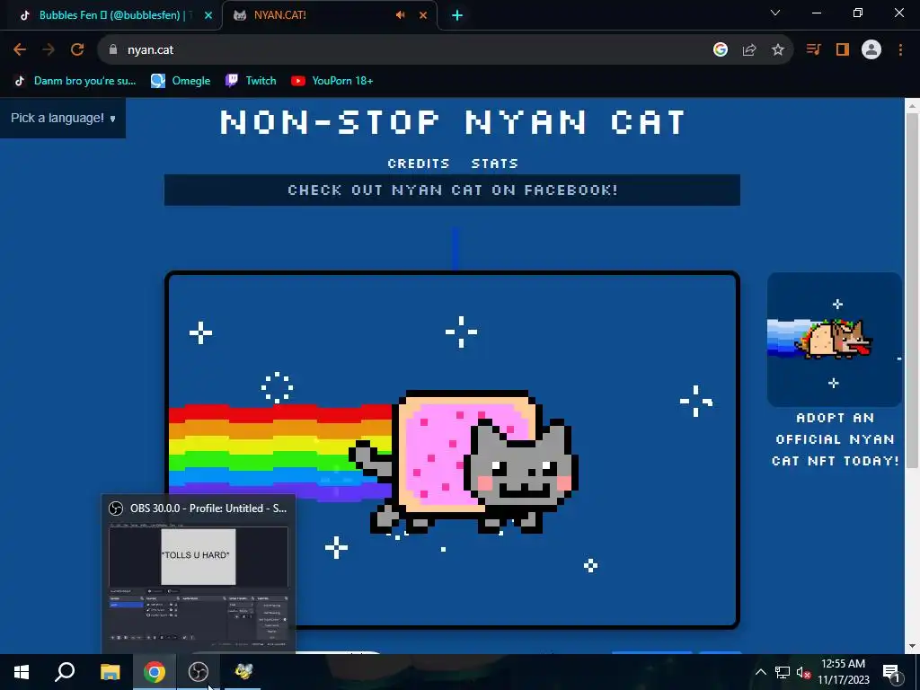
Task: Close the NYAN.CAT tab
Action: tap(423, 15)
